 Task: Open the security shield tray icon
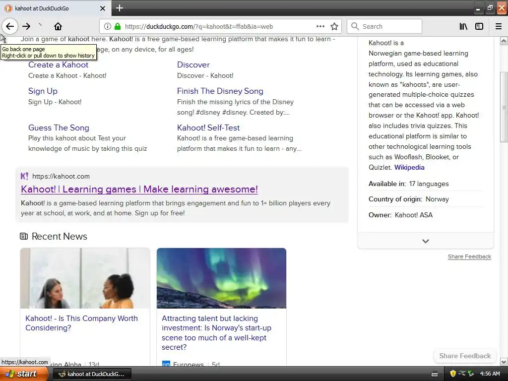coord(453,374)
